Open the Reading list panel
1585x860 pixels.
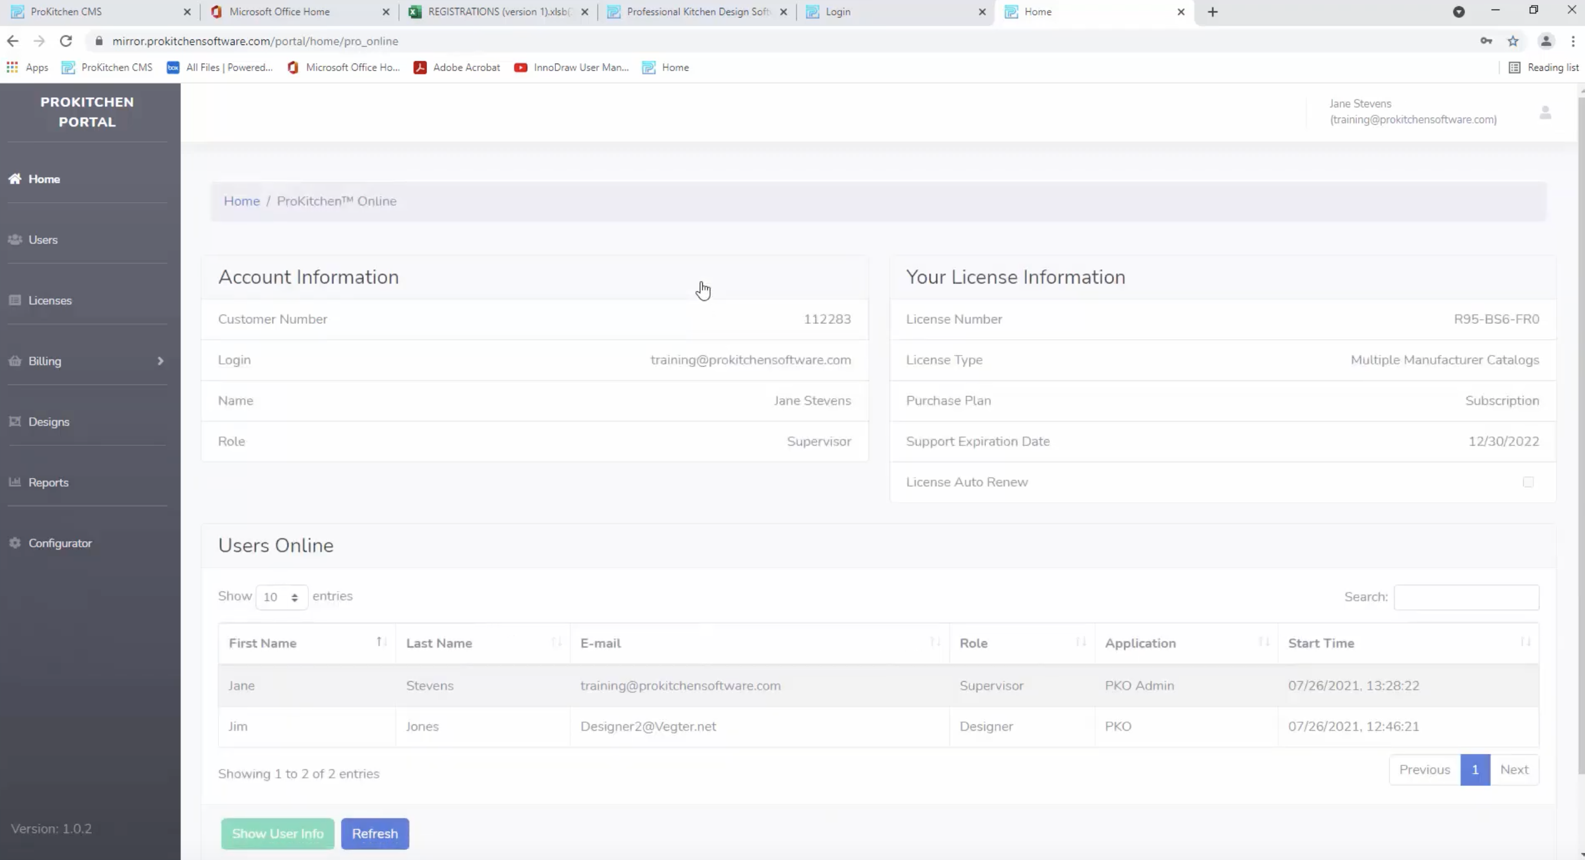click(x=1544, y=67)
